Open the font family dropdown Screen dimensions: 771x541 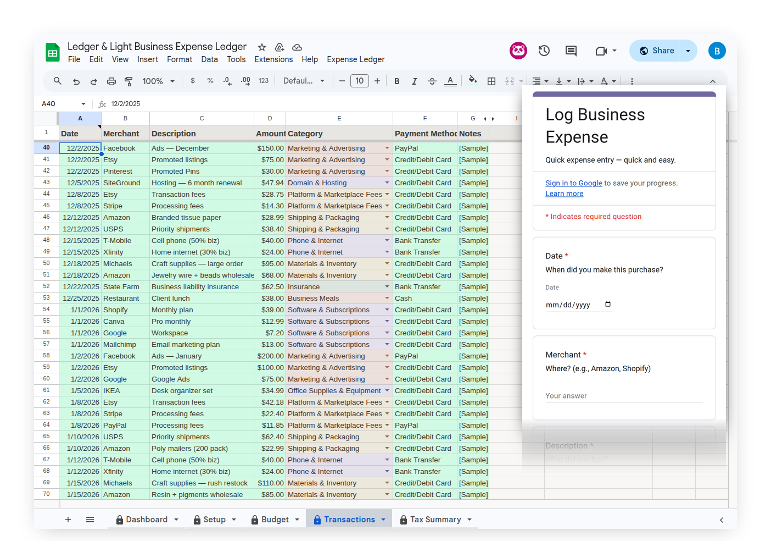304,81
